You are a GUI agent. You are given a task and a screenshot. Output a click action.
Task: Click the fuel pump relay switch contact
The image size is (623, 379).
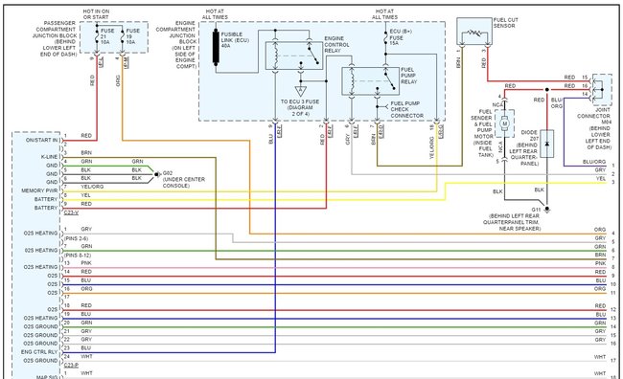tap(390, 80)
